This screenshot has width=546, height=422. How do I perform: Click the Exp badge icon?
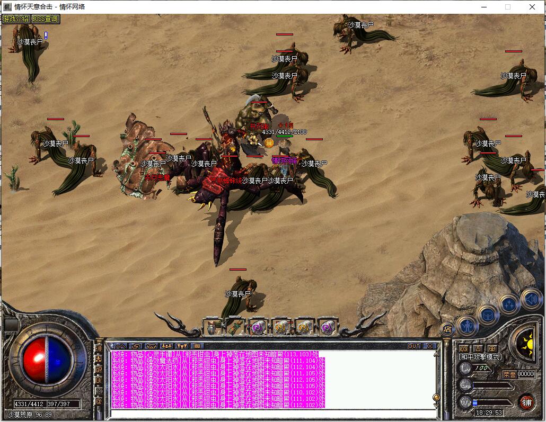click(465, 385)
